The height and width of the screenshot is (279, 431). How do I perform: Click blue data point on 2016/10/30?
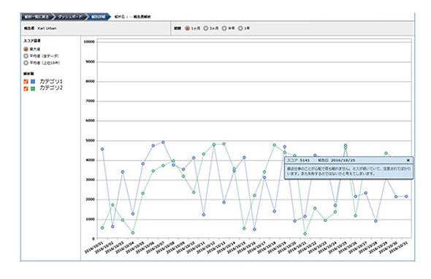coord(396,196)
